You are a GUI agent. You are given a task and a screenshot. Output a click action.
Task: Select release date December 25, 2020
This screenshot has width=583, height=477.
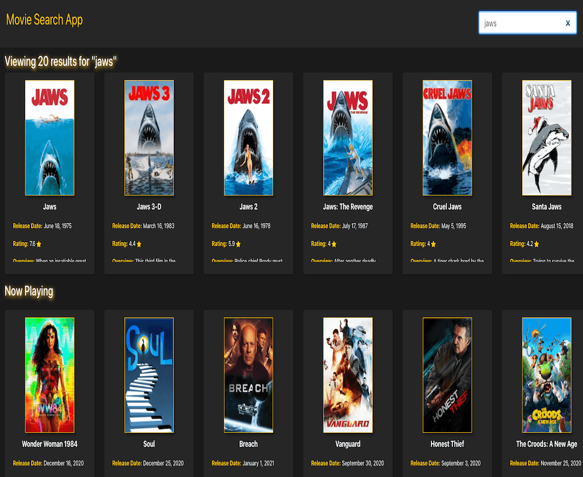click(164, 463)
